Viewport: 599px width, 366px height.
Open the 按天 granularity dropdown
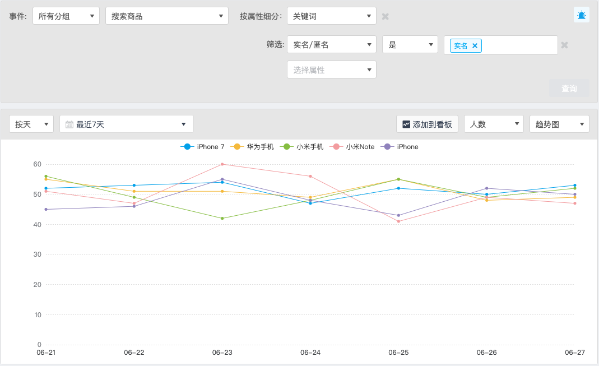coord(31,124)
